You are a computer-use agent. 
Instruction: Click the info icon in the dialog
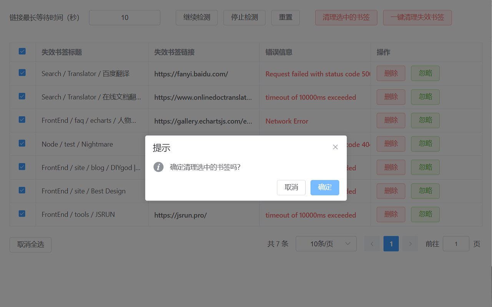(x=158, y=167)
